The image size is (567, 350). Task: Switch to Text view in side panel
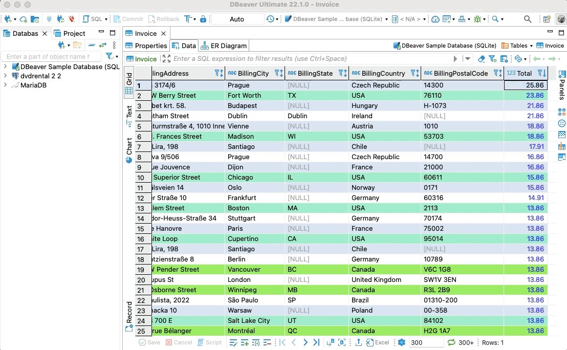129,116
